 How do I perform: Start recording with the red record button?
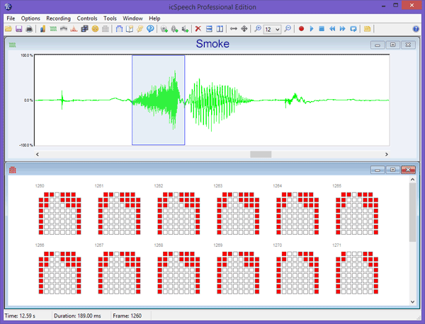(301, 29)
